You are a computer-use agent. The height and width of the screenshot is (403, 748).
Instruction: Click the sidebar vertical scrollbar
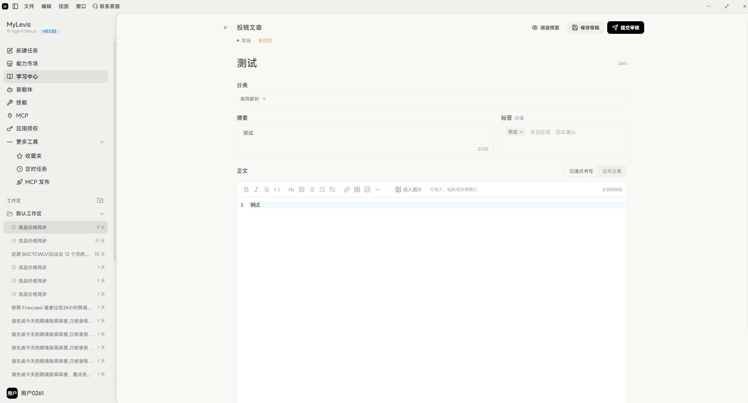pos(115,151)
